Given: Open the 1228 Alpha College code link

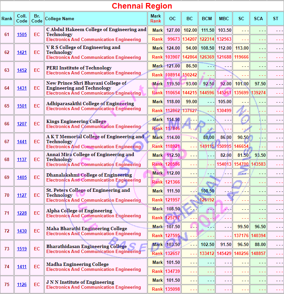Looking at the screenshot, I should tap(22, 213).
